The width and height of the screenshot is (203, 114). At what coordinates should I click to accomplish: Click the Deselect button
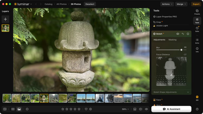pyautogui.click(x=90, y=4)
